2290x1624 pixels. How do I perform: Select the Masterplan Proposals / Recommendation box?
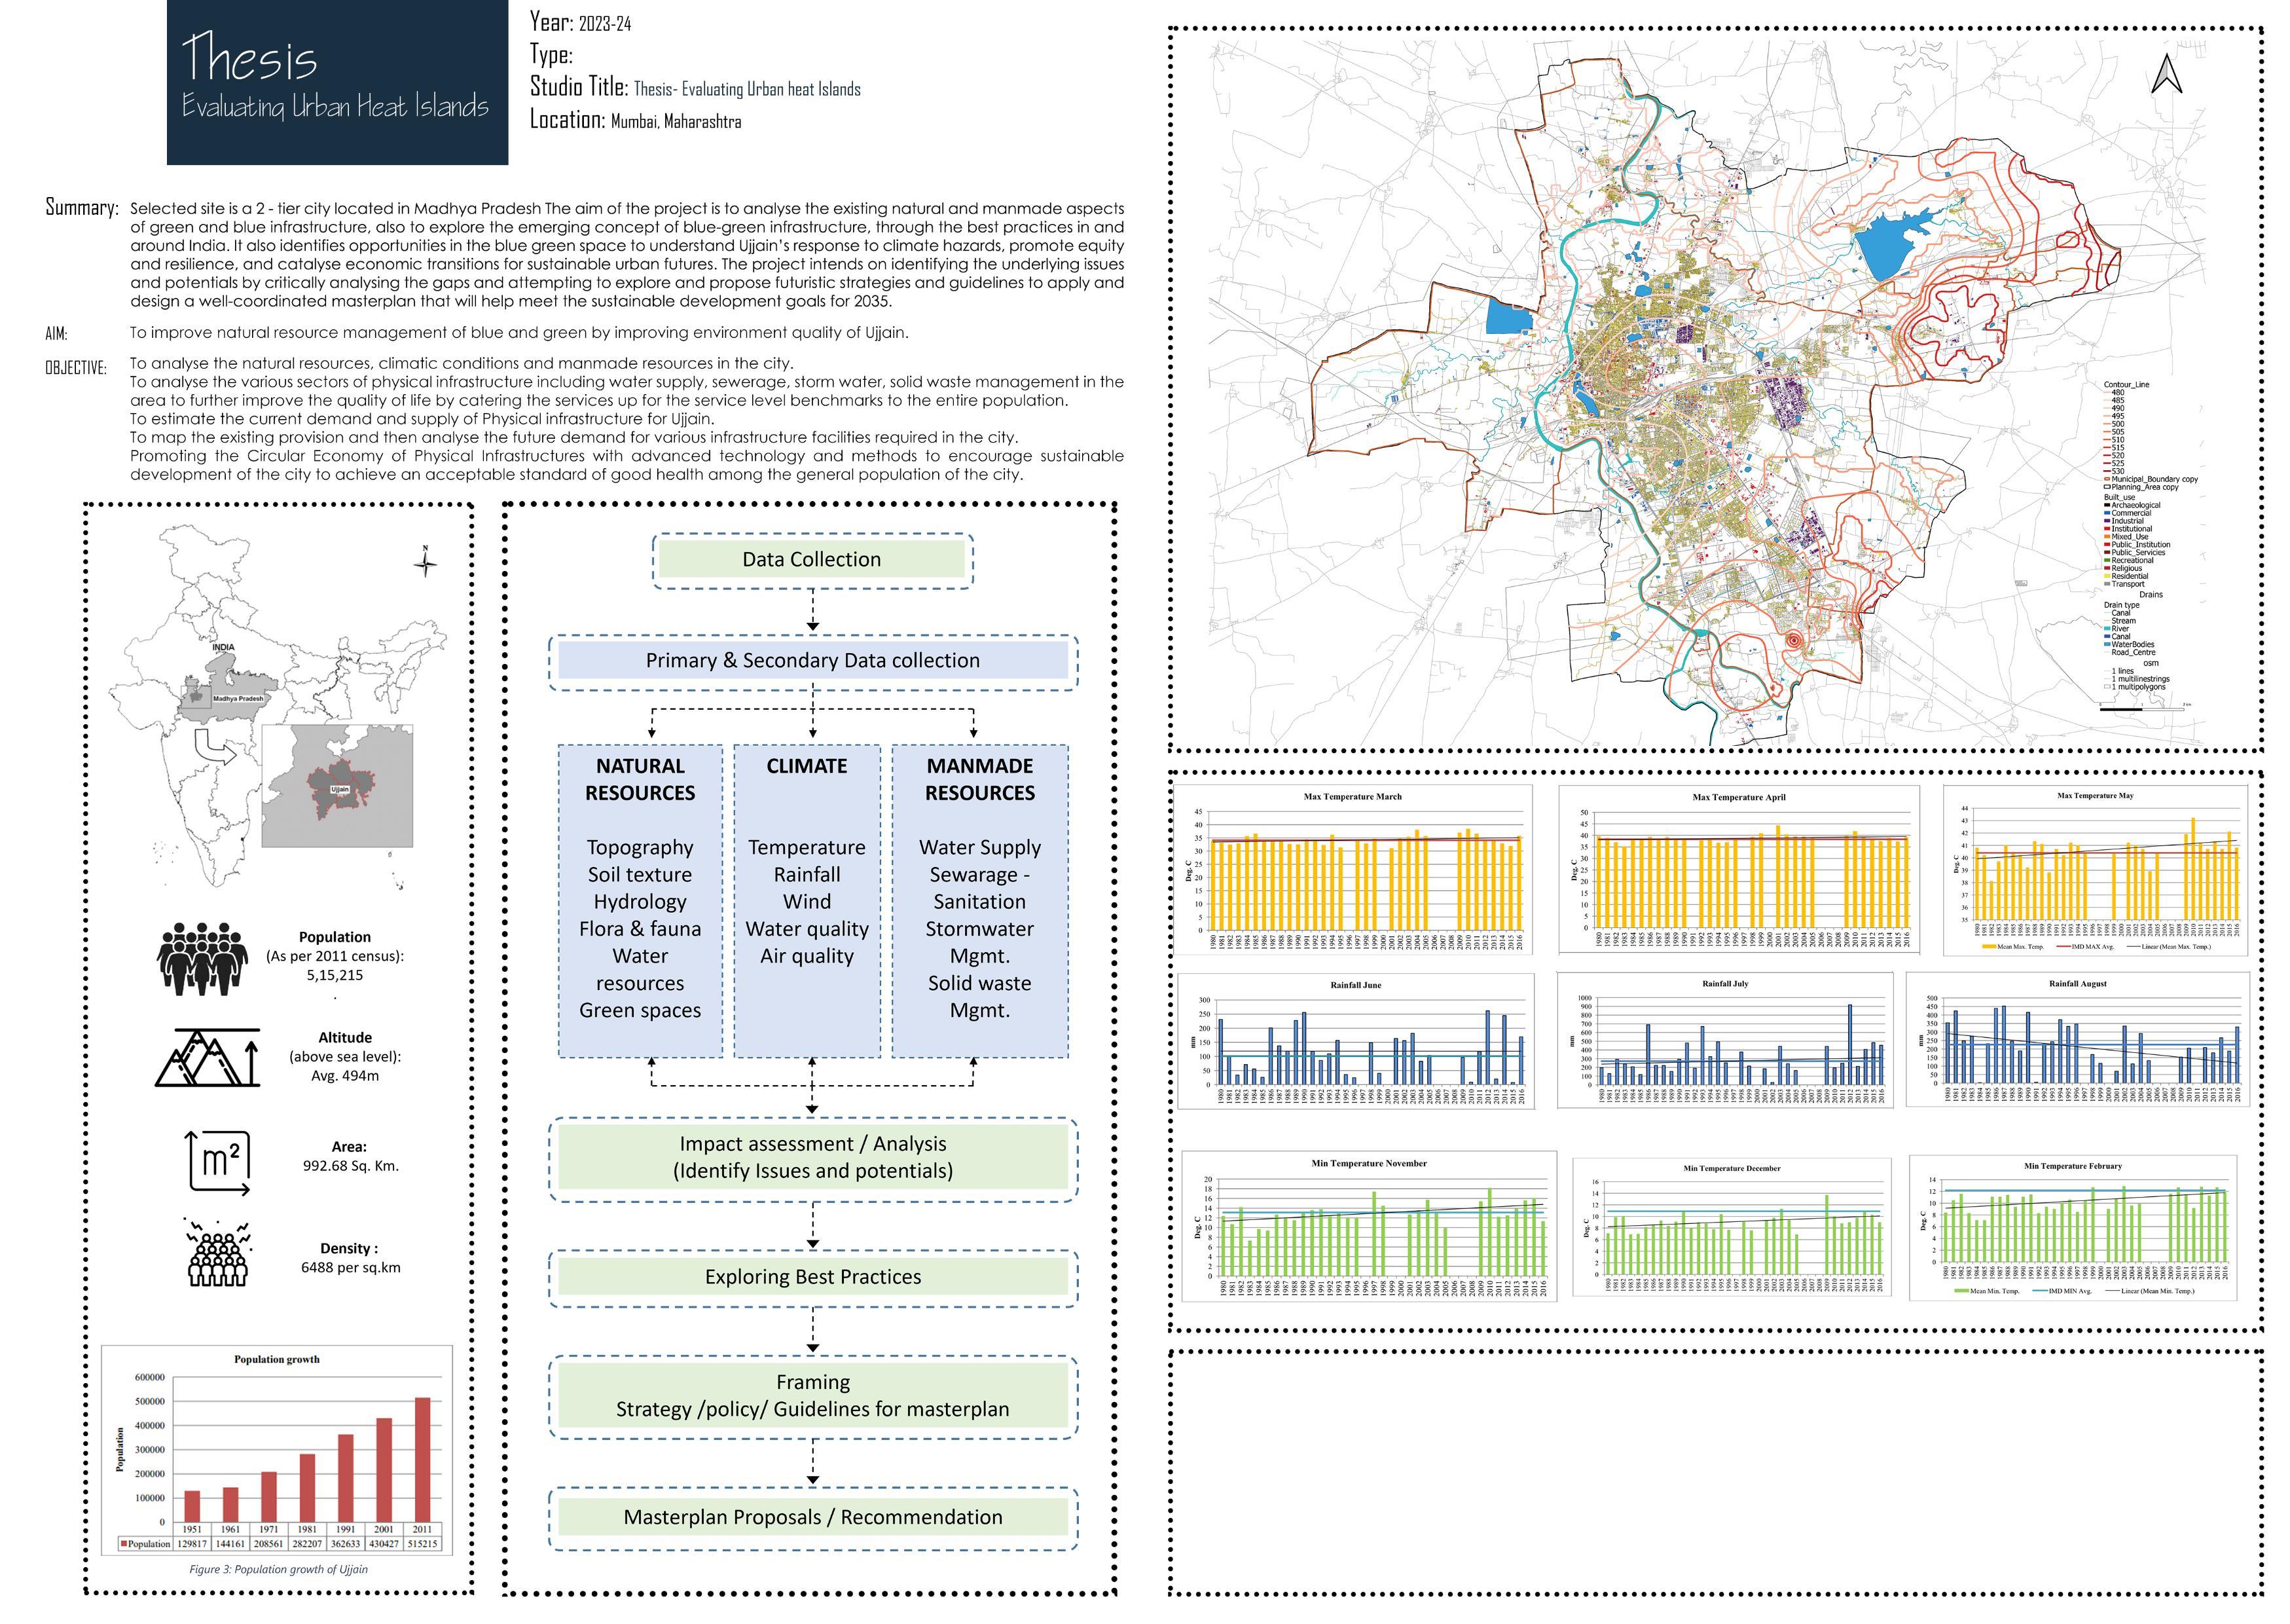[x=812, y=1517]
